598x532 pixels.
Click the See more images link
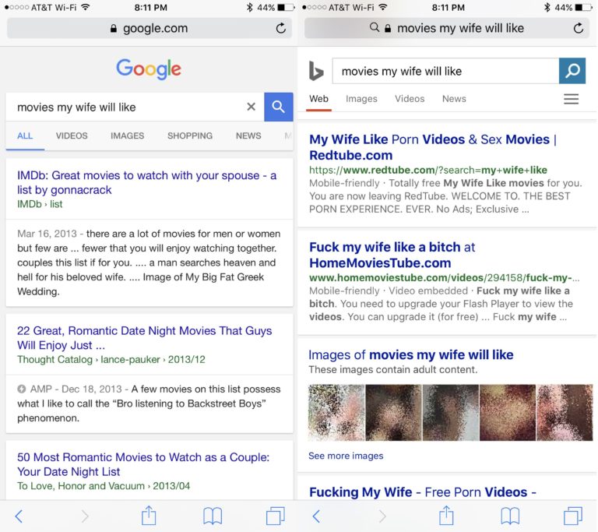click(346, 456)
